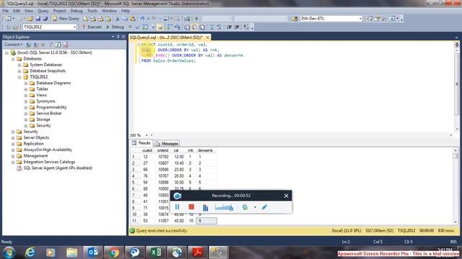462x259 pixels.
Task: Click the Decrease Indent icon
Action: [230, 27]
